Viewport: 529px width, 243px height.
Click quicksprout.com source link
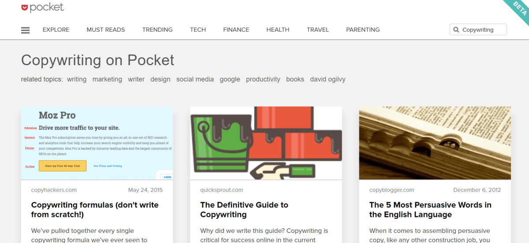click(222, 190)
